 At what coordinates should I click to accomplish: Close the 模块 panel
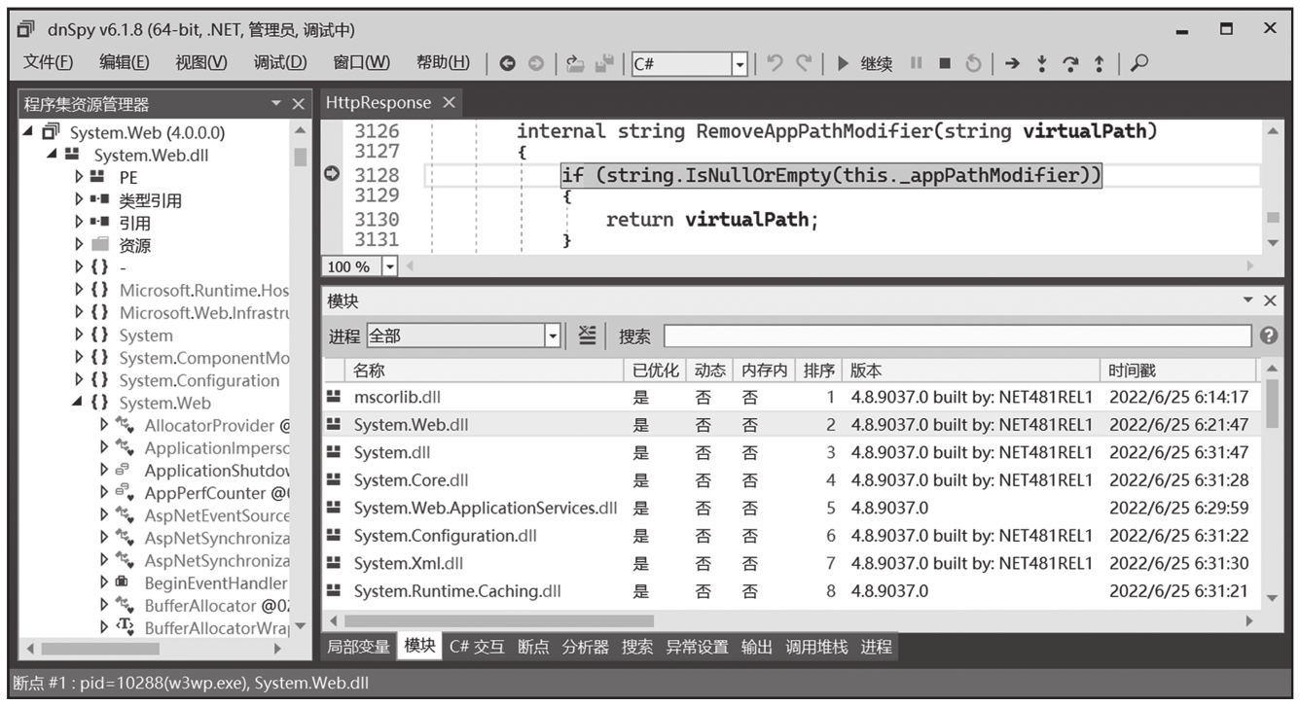[1270, 301]
